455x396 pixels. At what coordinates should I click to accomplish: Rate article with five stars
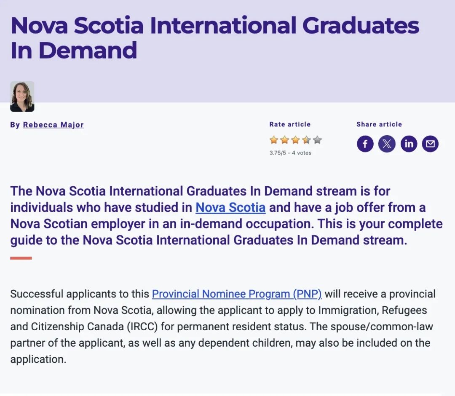point(318,140)
